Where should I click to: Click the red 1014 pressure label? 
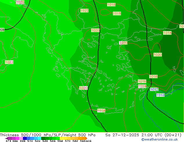[142, 86]
